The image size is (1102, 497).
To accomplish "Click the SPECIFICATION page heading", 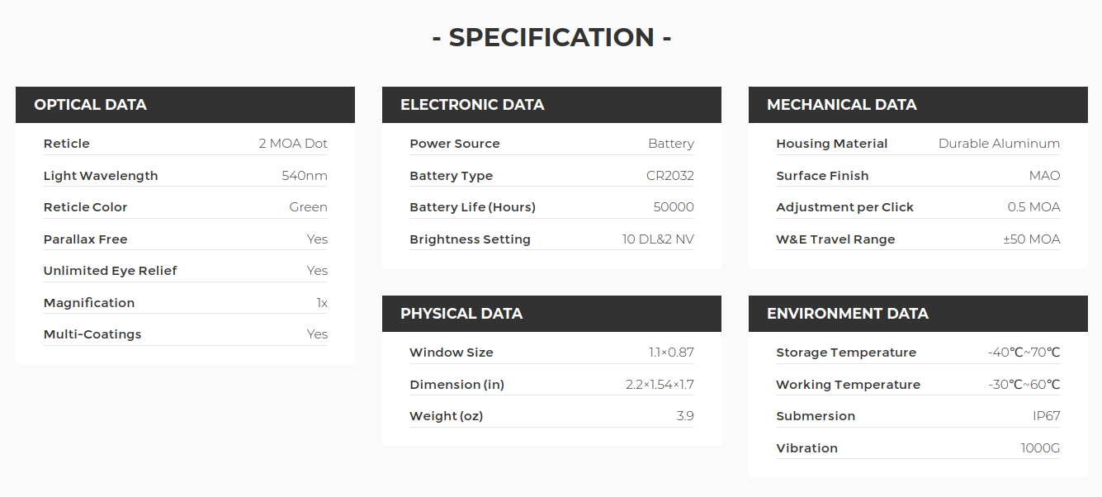I will tap(551, 37).
